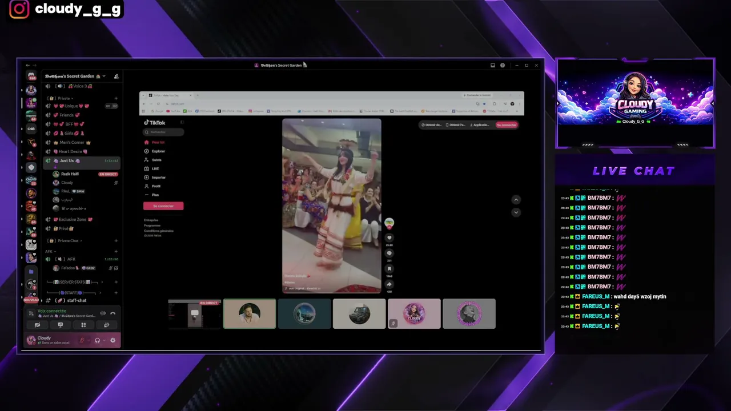Click the TikTok logo in the shared stream

(154, 122)
